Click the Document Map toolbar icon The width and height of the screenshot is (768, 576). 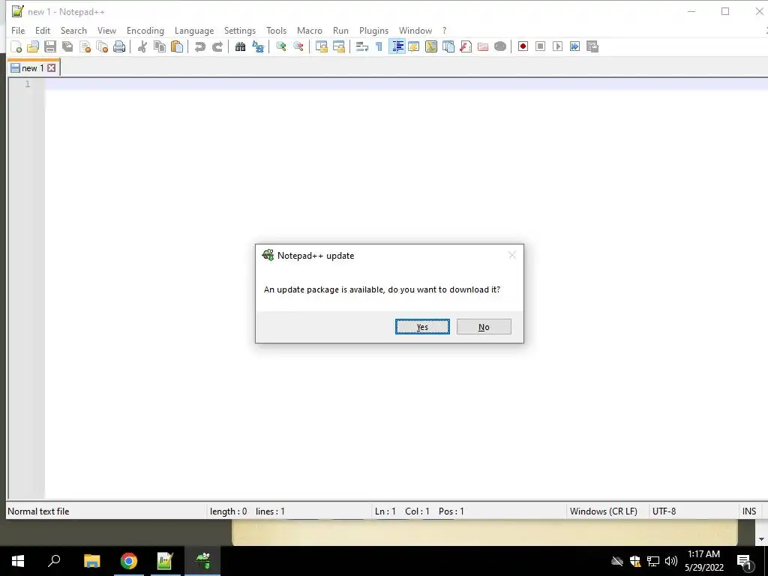click(x=431, y=46)
